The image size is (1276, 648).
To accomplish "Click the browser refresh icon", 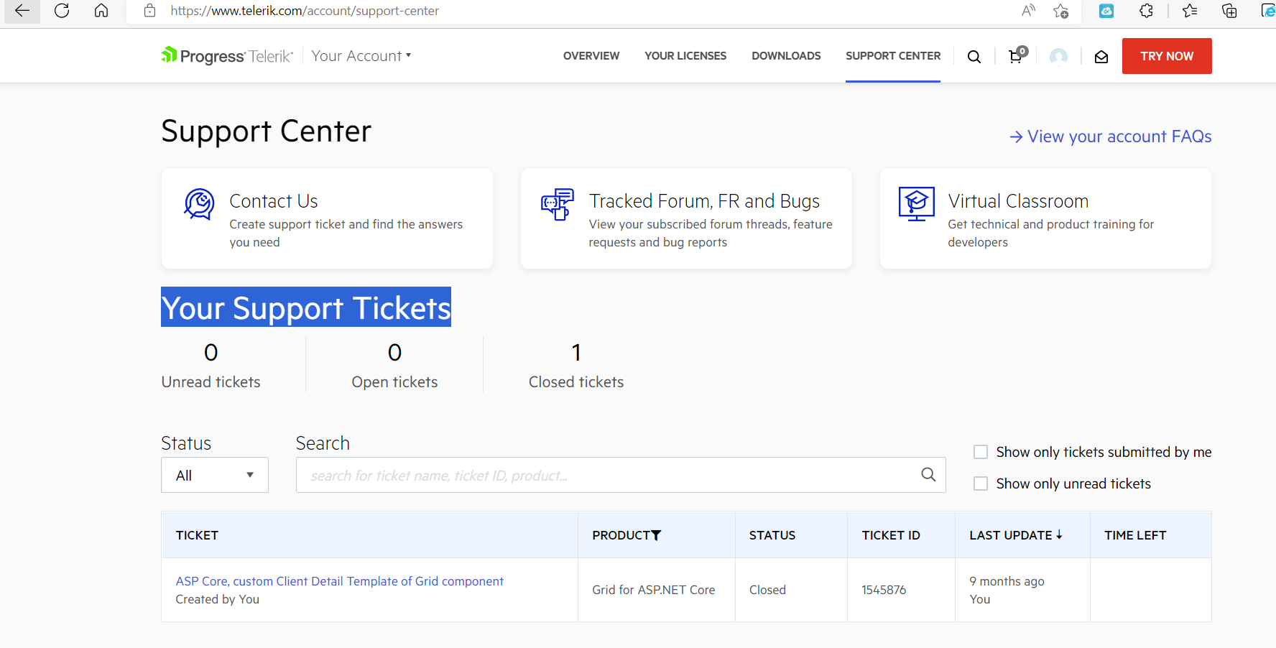I will 62,11.
